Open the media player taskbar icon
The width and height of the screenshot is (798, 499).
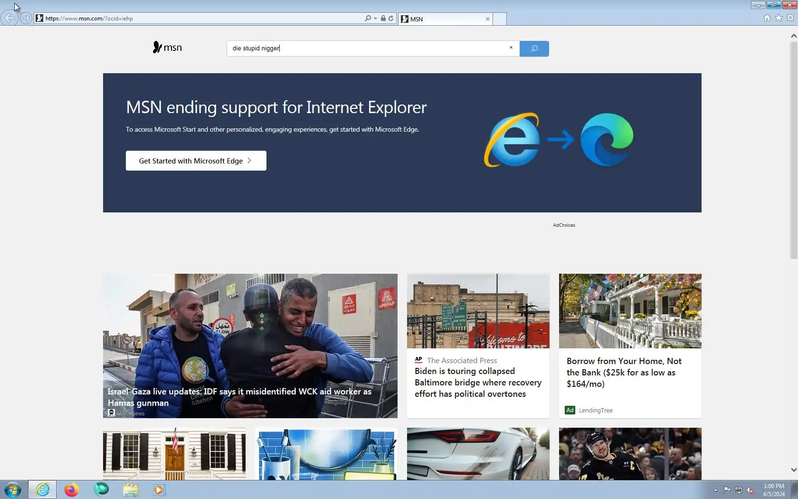pos(159,490)
